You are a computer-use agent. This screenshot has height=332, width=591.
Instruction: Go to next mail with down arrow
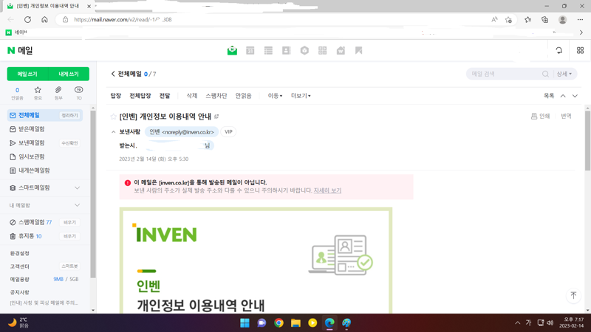click(575, 96)
